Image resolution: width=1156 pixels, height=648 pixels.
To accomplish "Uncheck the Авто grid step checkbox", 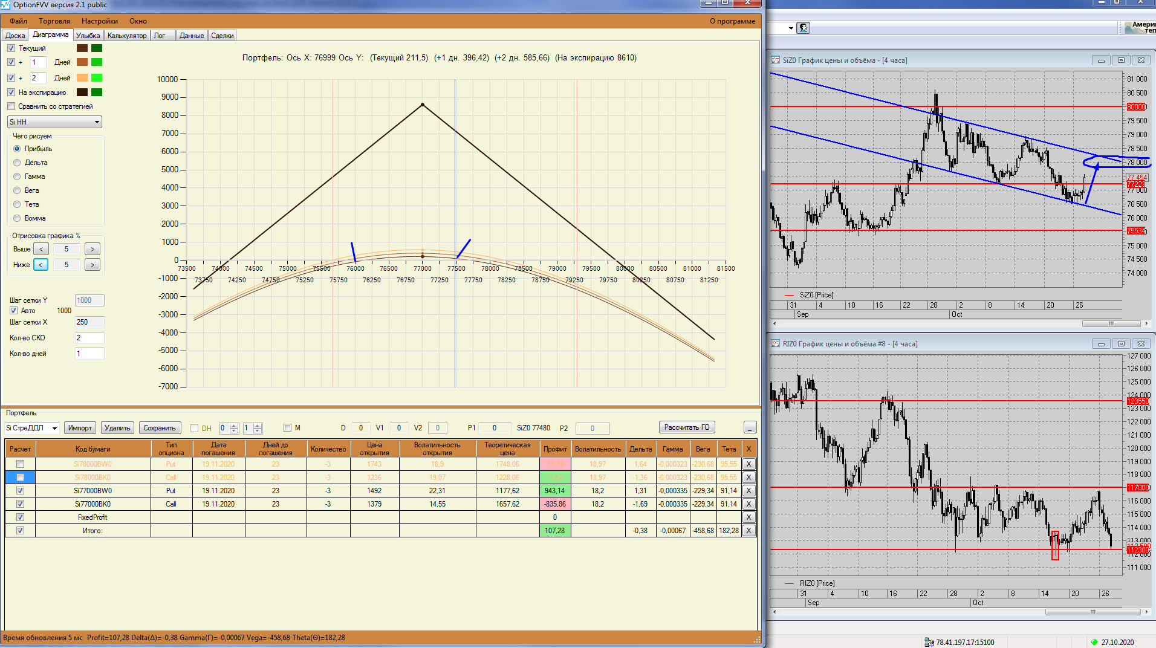I will tap(14, 311).
